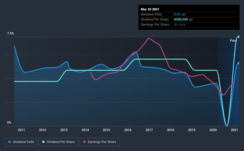Click the No data earnings value

coord(180,24)
